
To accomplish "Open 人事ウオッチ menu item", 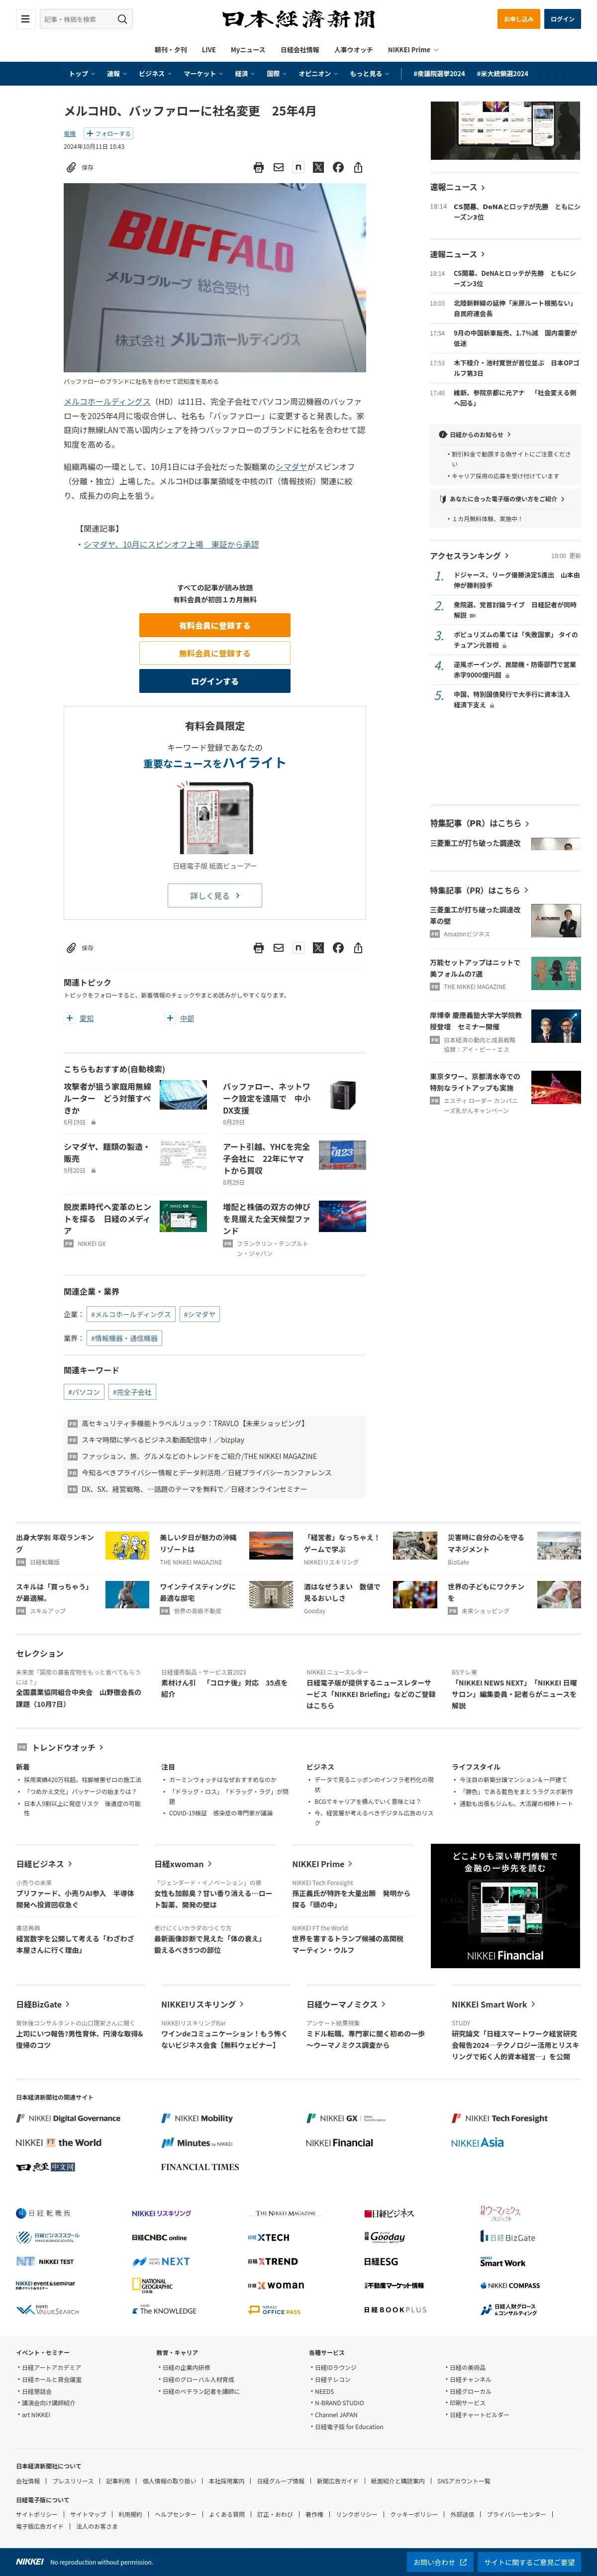I will click(353, 50).
